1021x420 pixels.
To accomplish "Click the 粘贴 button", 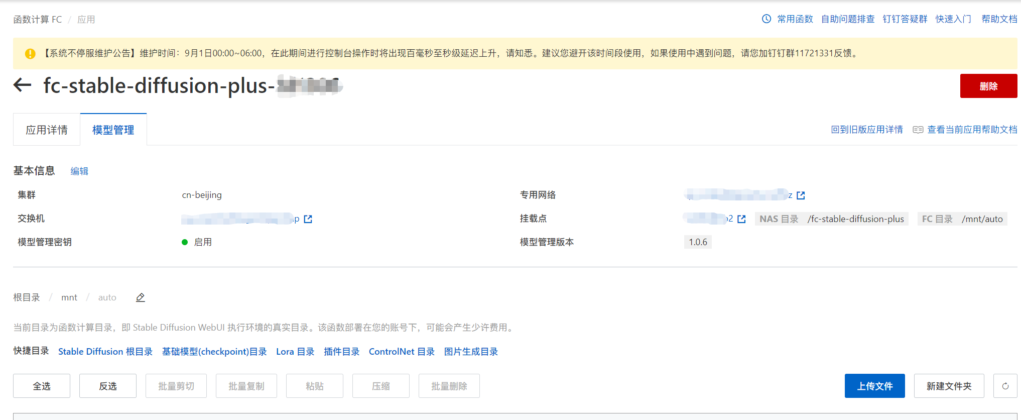I will click(315, 386).
